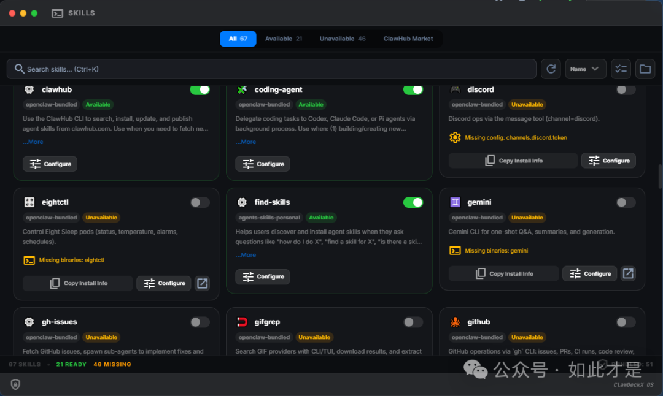
Task: Click the find-skills gear icon
Action: click(x=242, y=202)
